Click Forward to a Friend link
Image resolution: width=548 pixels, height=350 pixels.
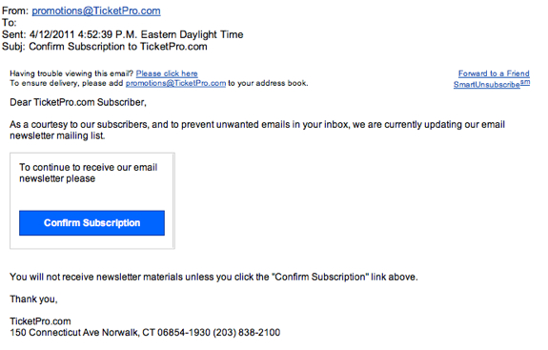pos(494,73)
